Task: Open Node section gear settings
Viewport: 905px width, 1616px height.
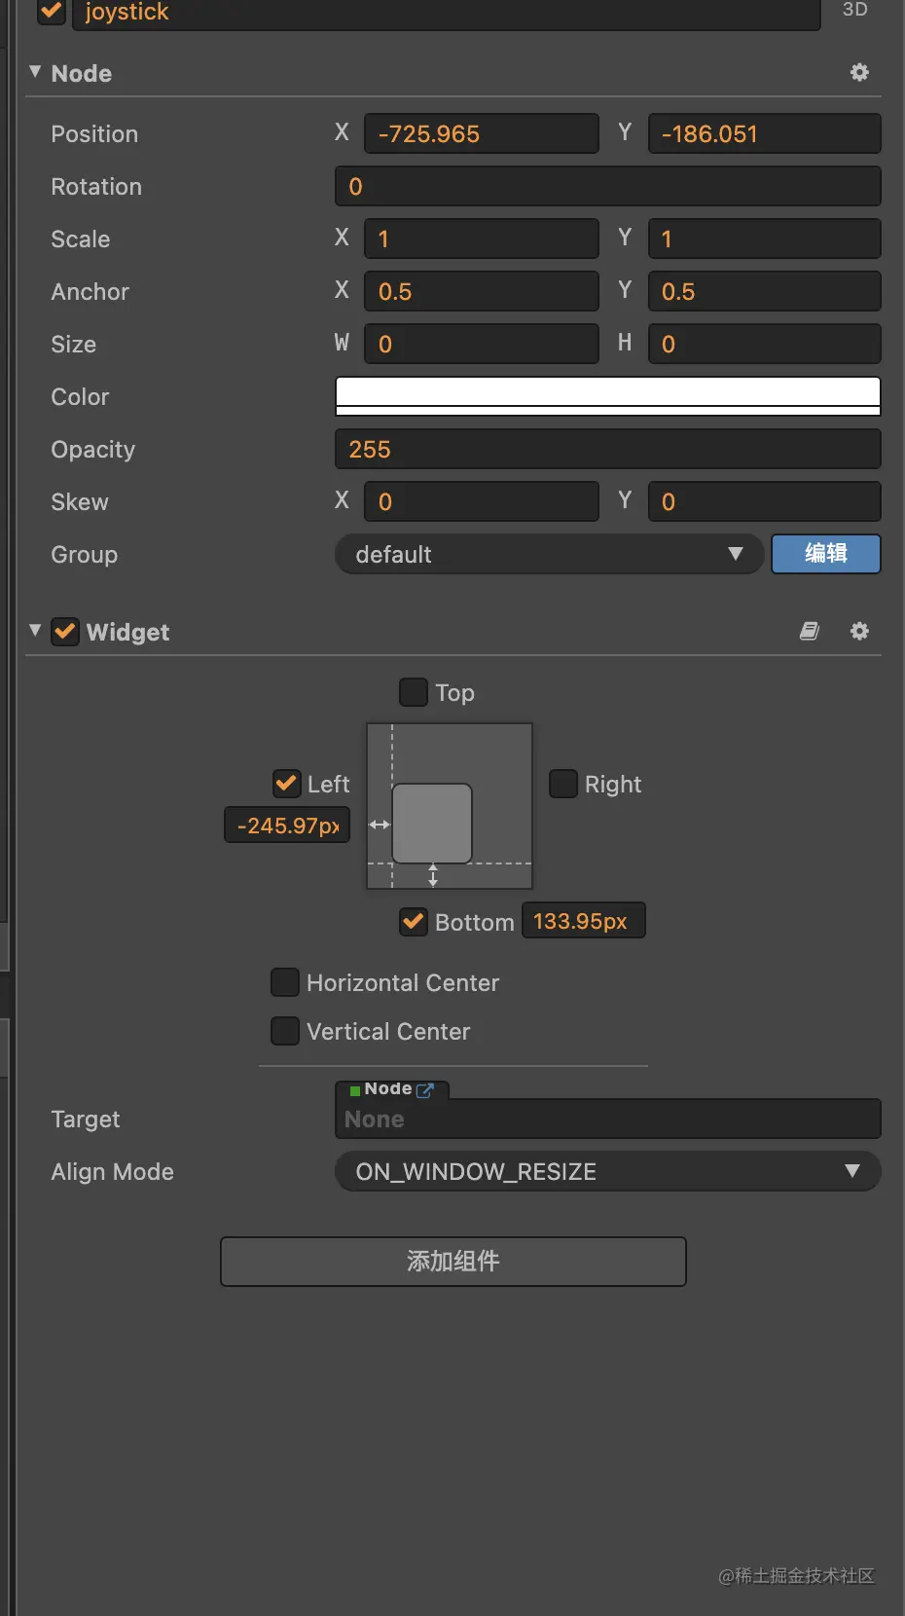Action: pyautogui.click(x=859, y=73)
